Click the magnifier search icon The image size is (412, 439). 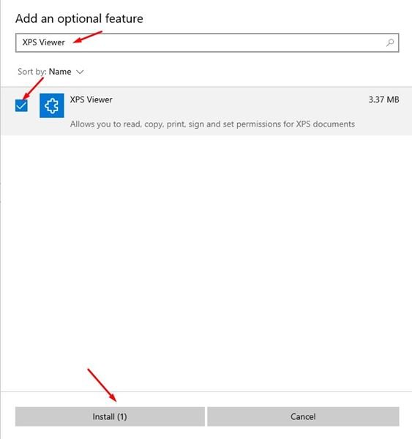[x=390, y=42]
